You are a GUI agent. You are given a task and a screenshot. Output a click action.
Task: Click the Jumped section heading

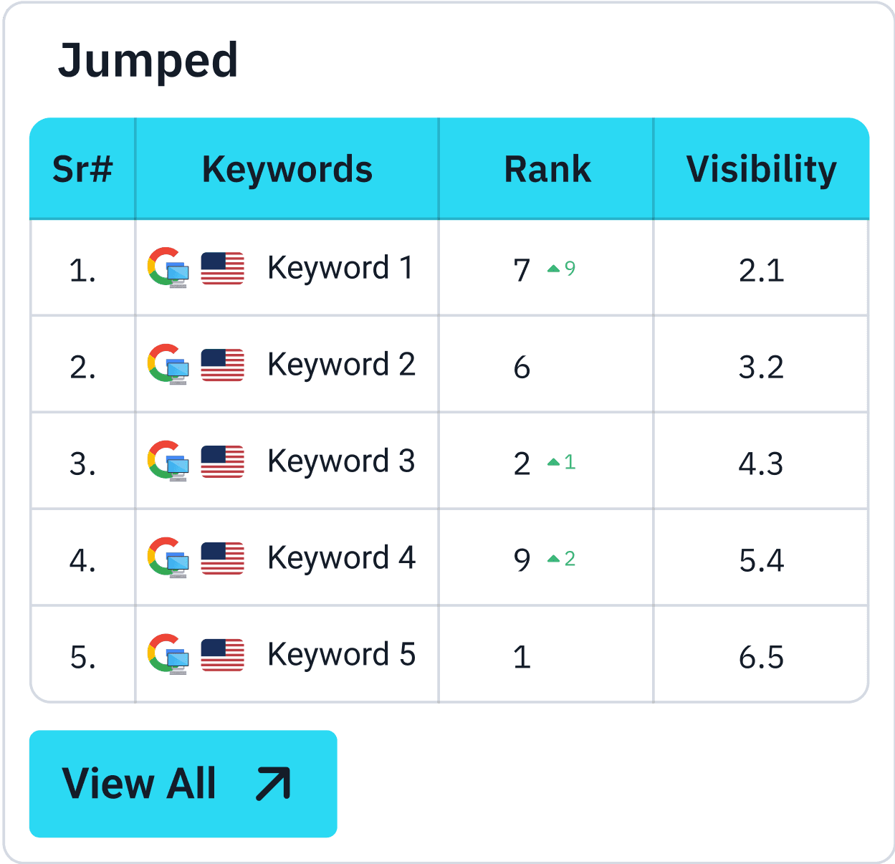point(148,60)
